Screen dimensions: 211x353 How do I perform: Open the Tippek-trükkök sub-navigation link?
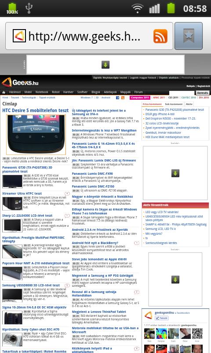pyautogui.click(x=47, y=98)
